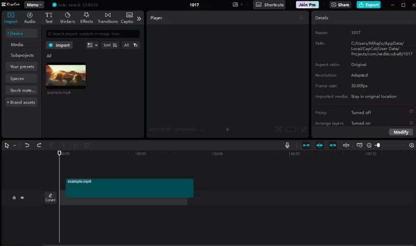Image resolution: width=416 pixels, height=246 pixels.
Task: Expand Brand assets
Action: (21, 102)
